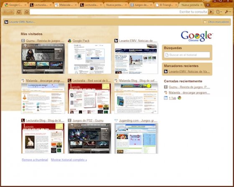Reopen the 1 Tab closed window
234x187 pixels.
(172, 98)
